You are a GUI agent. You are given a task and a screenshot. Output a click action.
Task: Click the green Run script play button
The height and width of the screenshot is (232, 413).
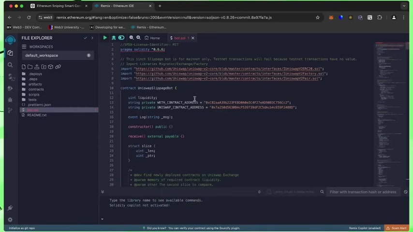point(105,38)
